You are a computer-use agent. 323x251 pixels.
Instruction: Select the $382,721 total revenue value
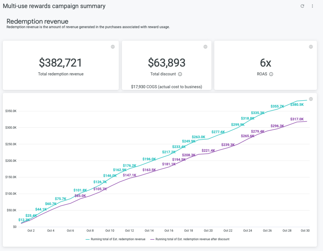(60, 62)
